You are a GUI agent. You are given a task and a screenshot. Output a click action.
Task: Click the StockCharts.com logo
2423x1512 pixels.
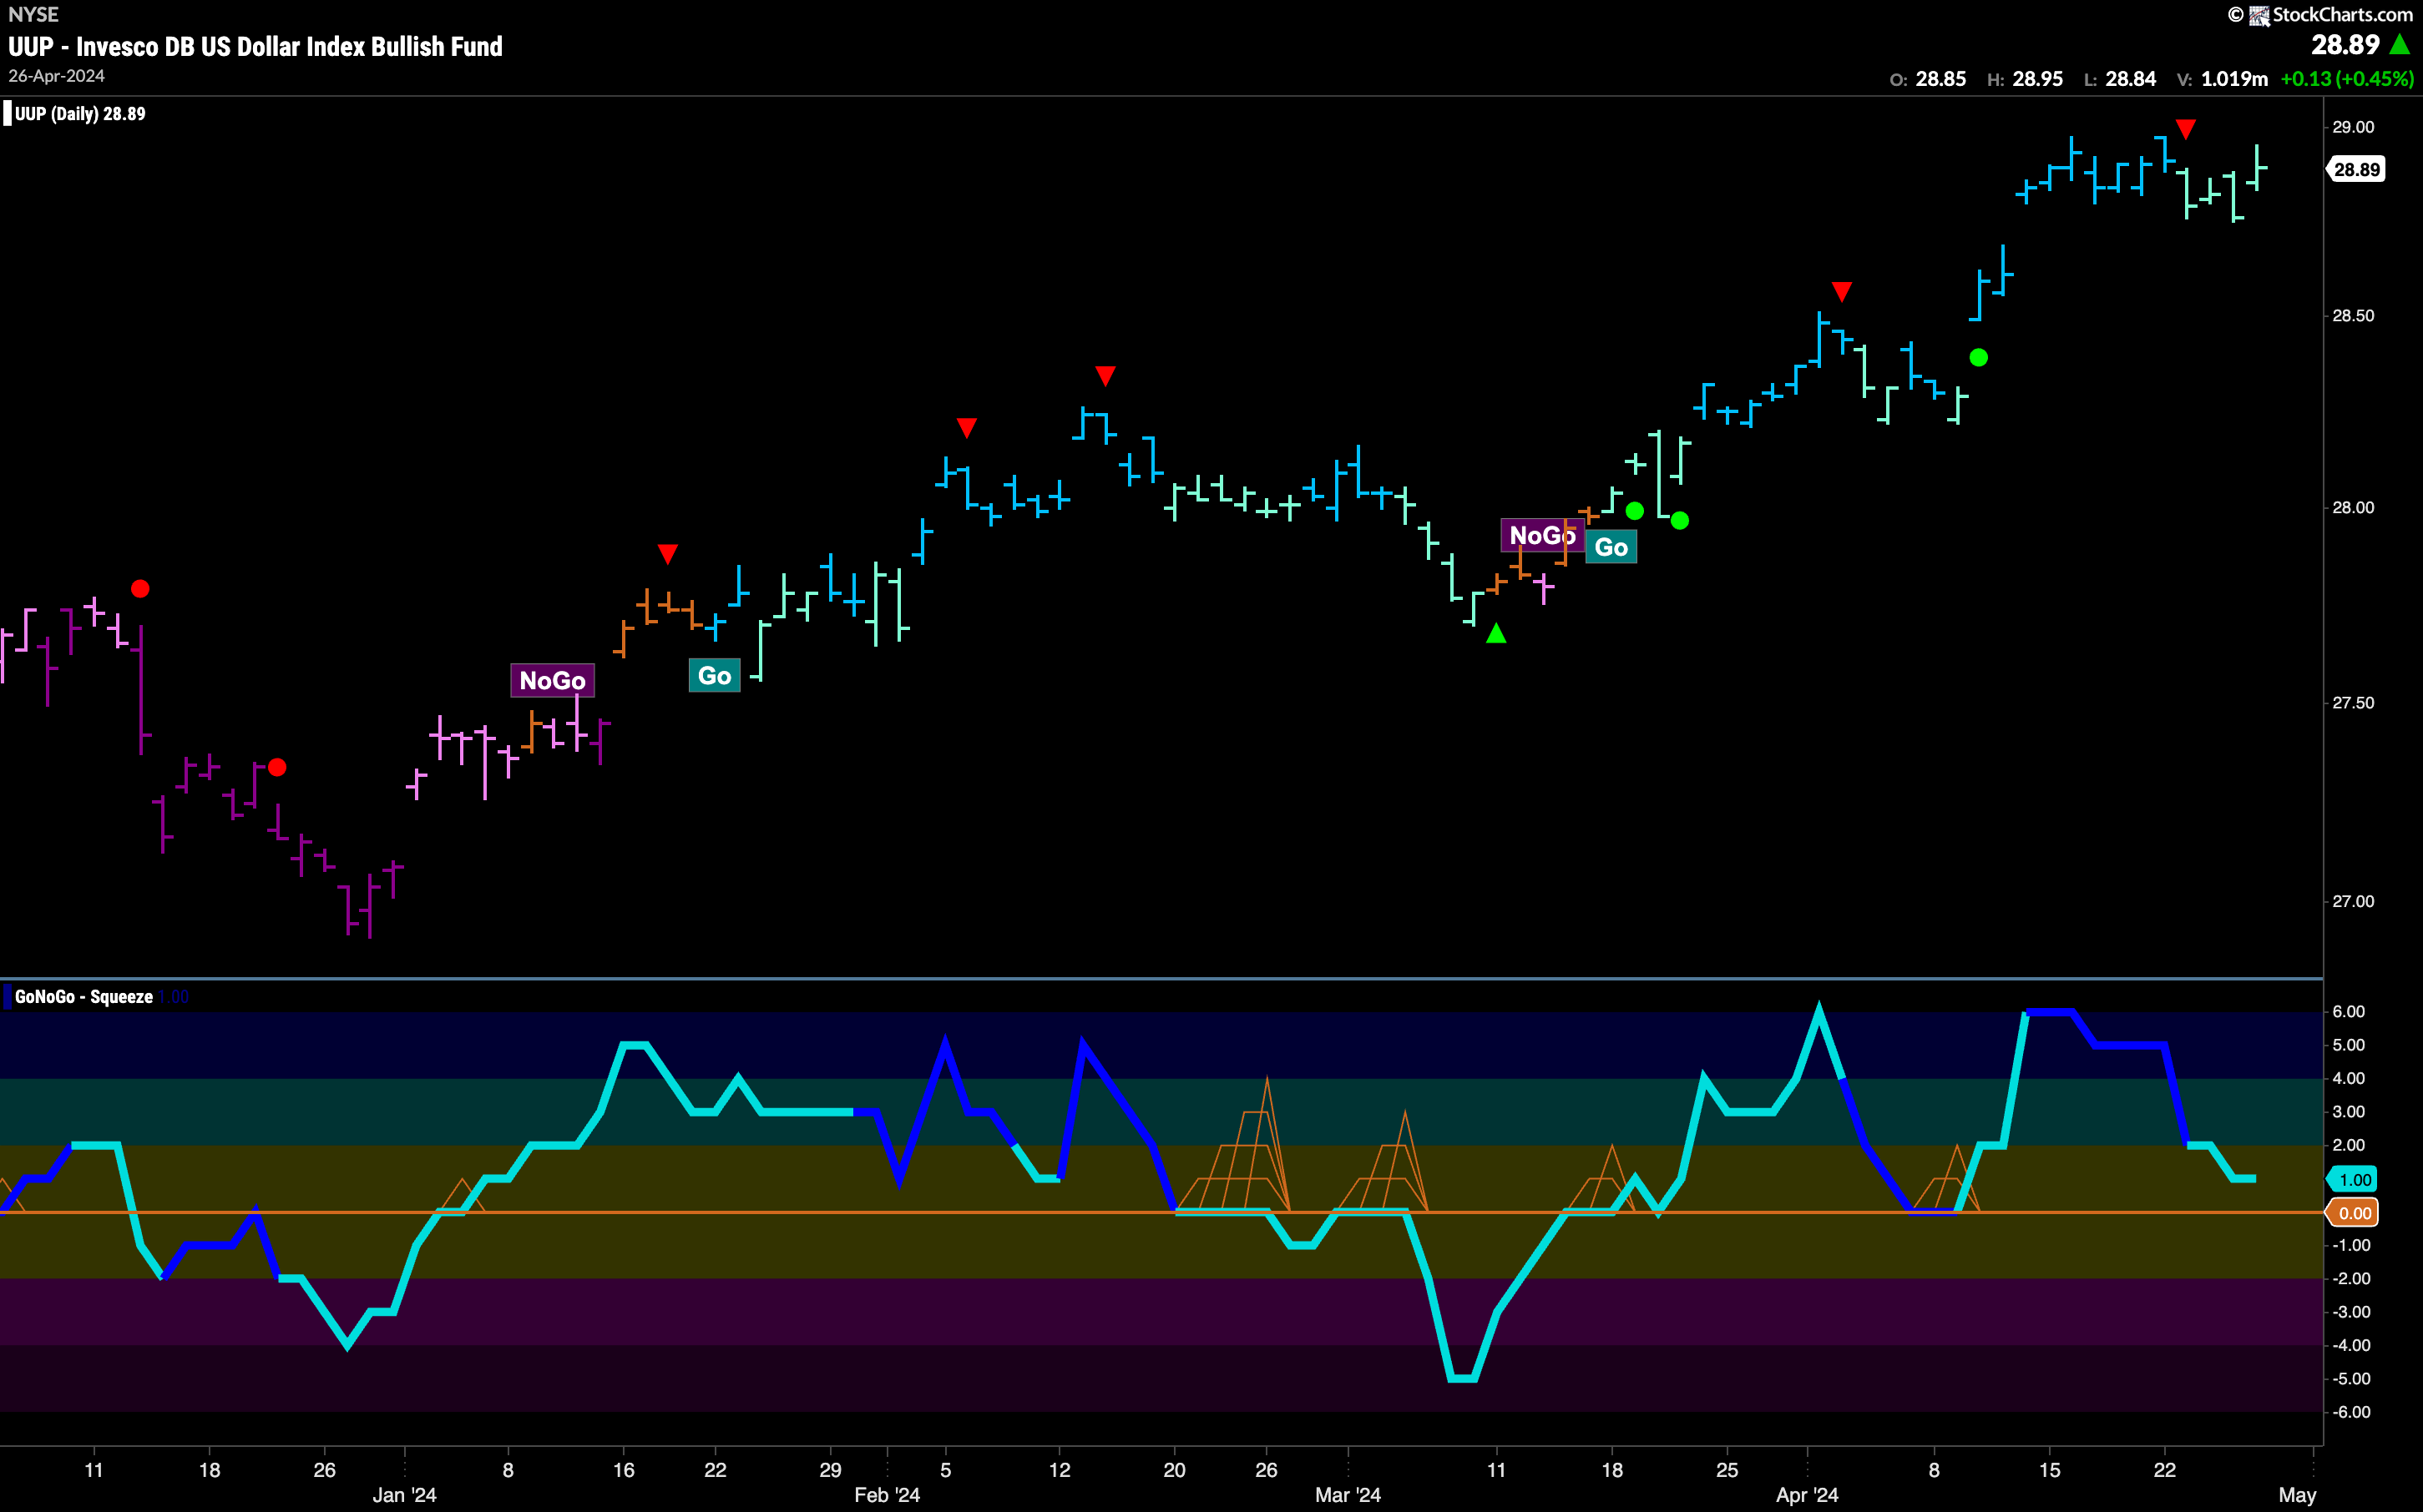(x=2321, y=14)
